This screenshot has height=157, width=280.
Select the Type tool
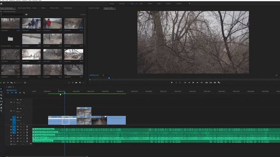click(1, 111)
